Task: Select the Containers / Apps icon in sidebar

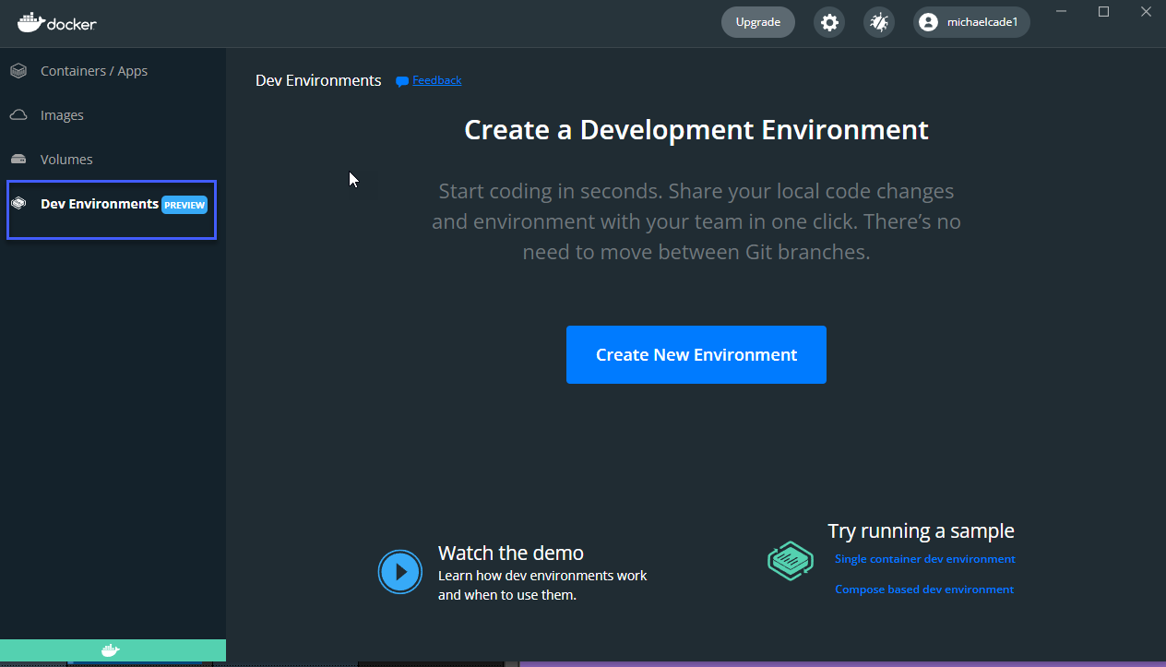Action: (18, 70)
